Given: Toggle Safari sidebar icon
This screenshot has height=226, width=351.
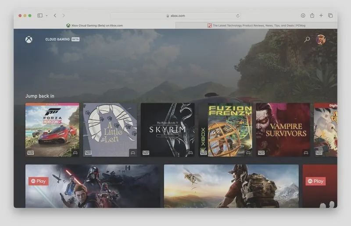Looking at the screenshot, I should click(x=40, y=15).
